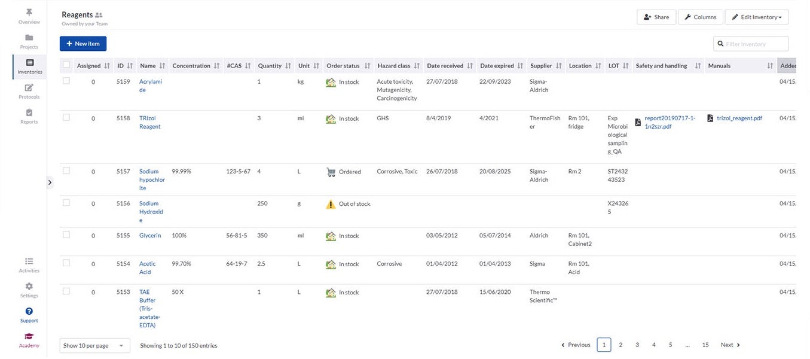This screenshot has height=359, width=810.
Task: Click the New item button
Action: [x=83, y=44]
